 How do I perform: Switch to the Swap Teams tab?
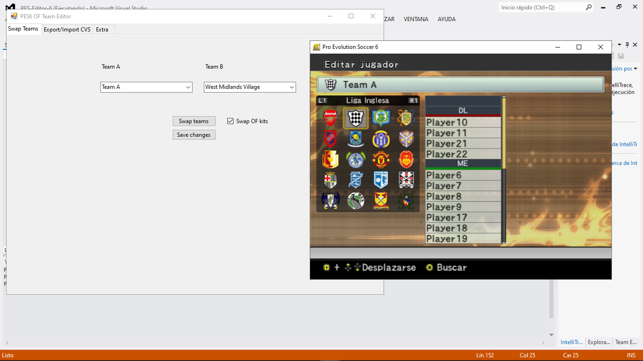coord(23,29)
